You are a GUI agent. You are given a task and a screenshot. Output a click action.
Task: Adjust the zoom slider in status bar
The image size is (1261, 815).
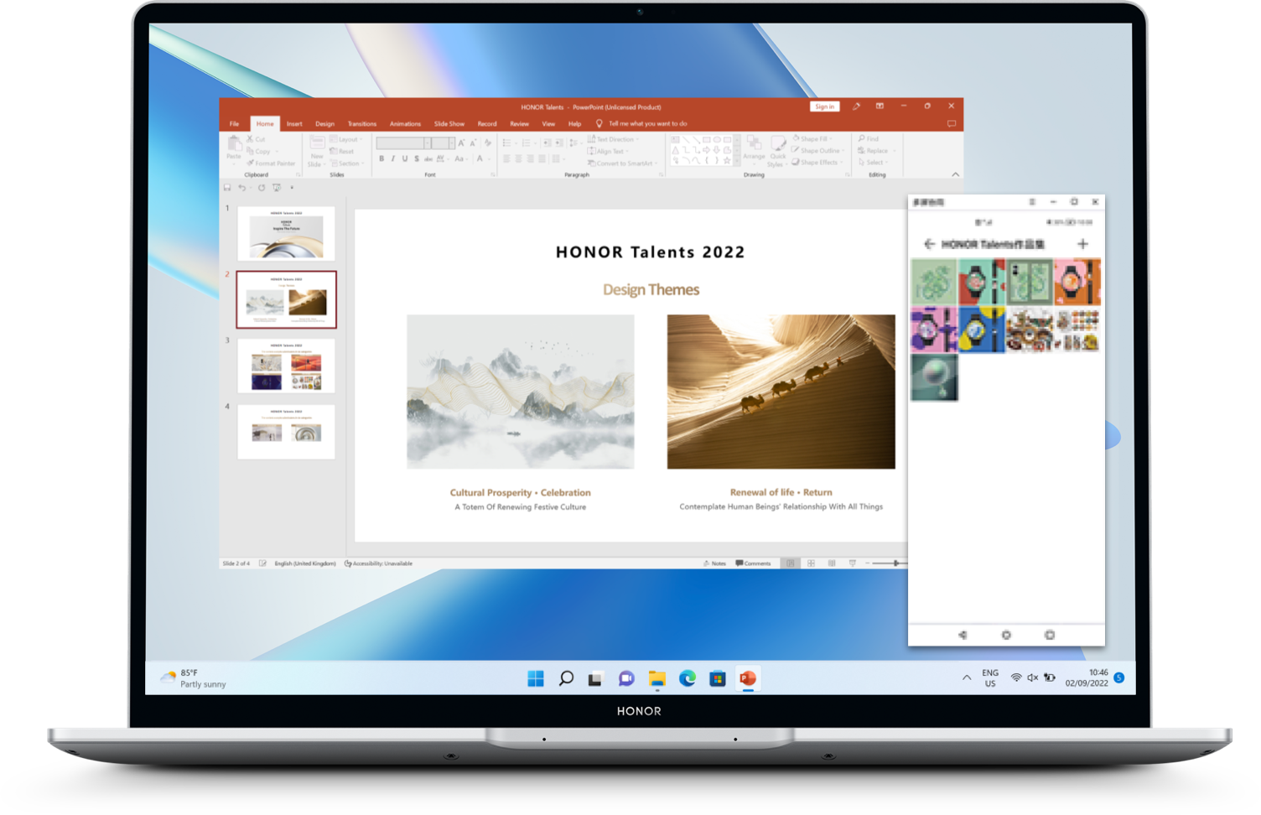(895, 563)
